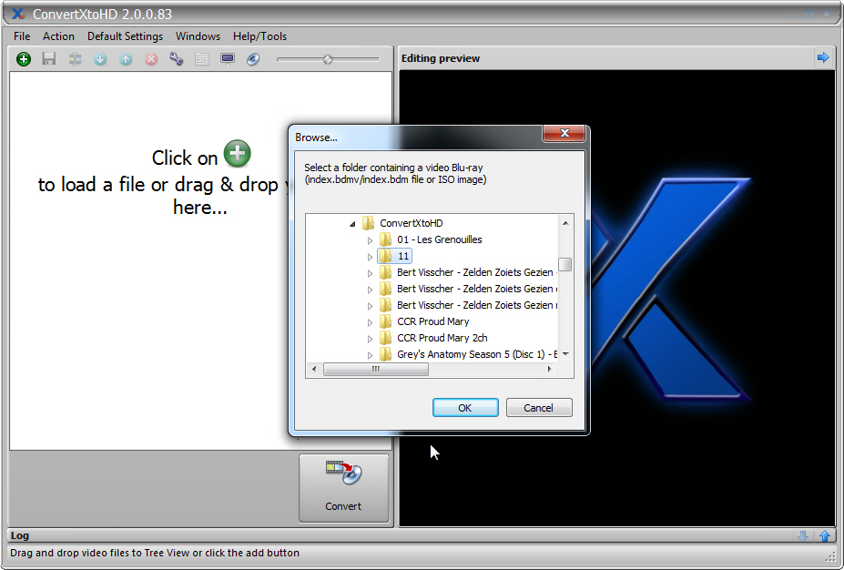The image size is (844, 570).
Task: Click the disc burn toolbar icon
Action: (x=253, y=59)
